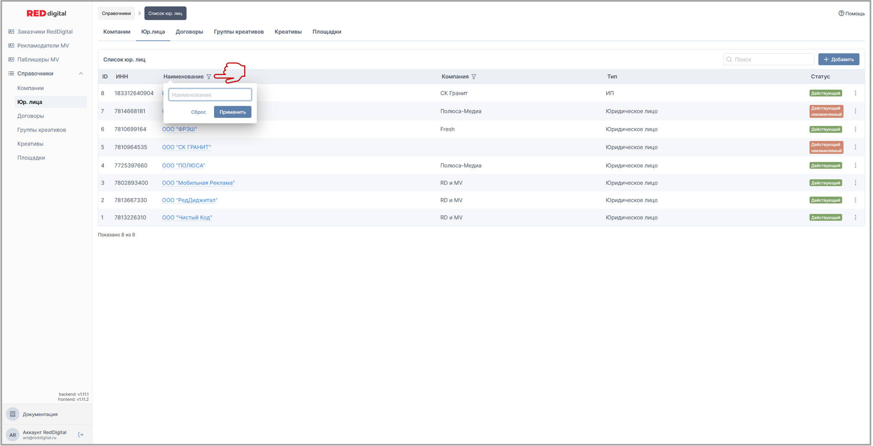Click the logout icon beside Аккаунт RedDigital
873x446 pixels.
coord(81,435)
